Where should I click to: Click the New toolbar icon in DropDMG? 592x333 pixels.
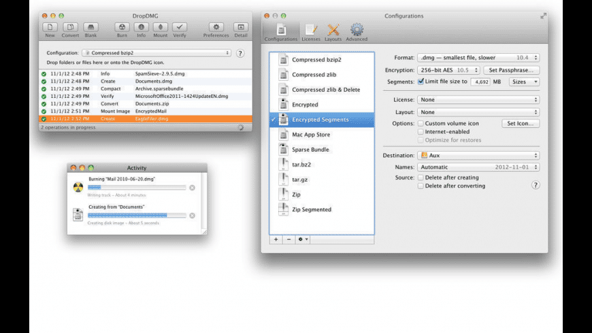pyautogui.click(x=50, y=27)
